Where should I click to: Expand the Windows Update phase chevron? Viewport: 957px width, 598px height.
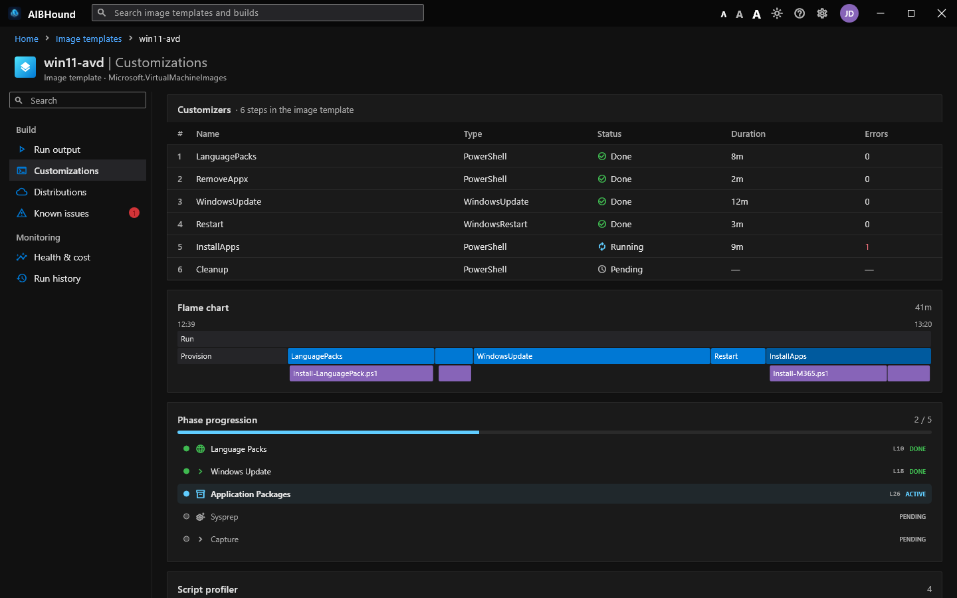[200, 472]
